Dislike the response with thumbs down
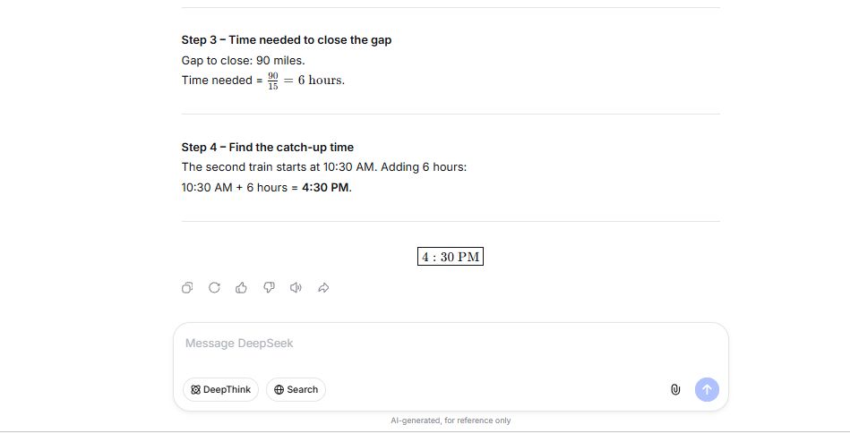Viewport: 850px width, 433px height. coord(269,288)
